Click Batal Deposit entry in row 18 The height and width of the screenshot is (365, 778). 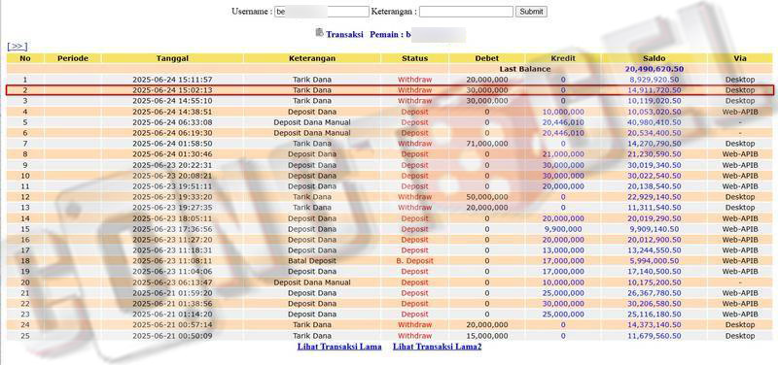click(x=312, y=261)
